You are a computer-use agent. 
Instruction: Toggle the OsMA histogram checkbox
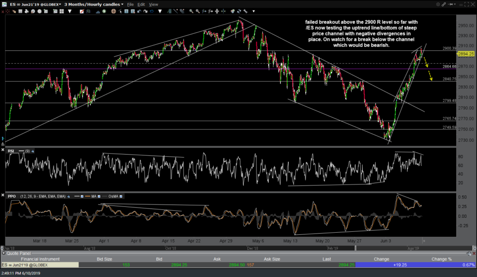click(x=121, y=196)
